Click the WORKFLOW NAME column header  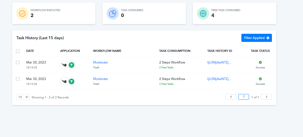click(x=107, y=51)
